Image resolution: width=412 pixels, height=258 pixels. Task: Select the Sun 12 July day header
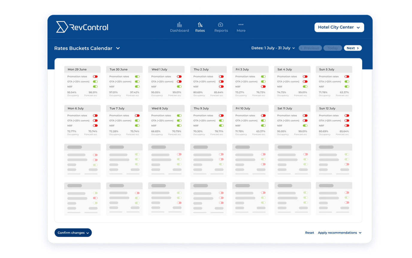tap(334, 108)
